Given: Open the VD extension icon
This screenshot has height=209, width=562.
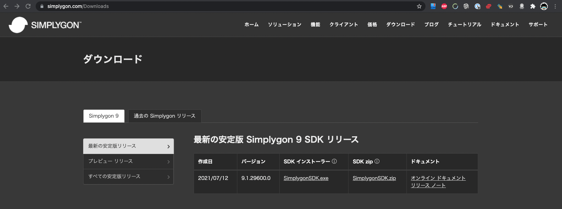Looking at the screenshot, I should pos(511,6).
